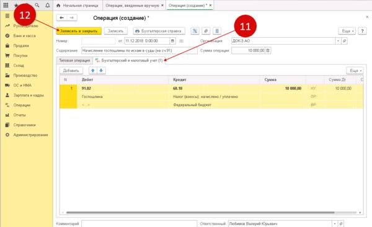Image resolution: width=372 pixels, height=227 pixels.
Task: Click the Дт/Кт postings icon in toolbar
Action: [195, 31]
